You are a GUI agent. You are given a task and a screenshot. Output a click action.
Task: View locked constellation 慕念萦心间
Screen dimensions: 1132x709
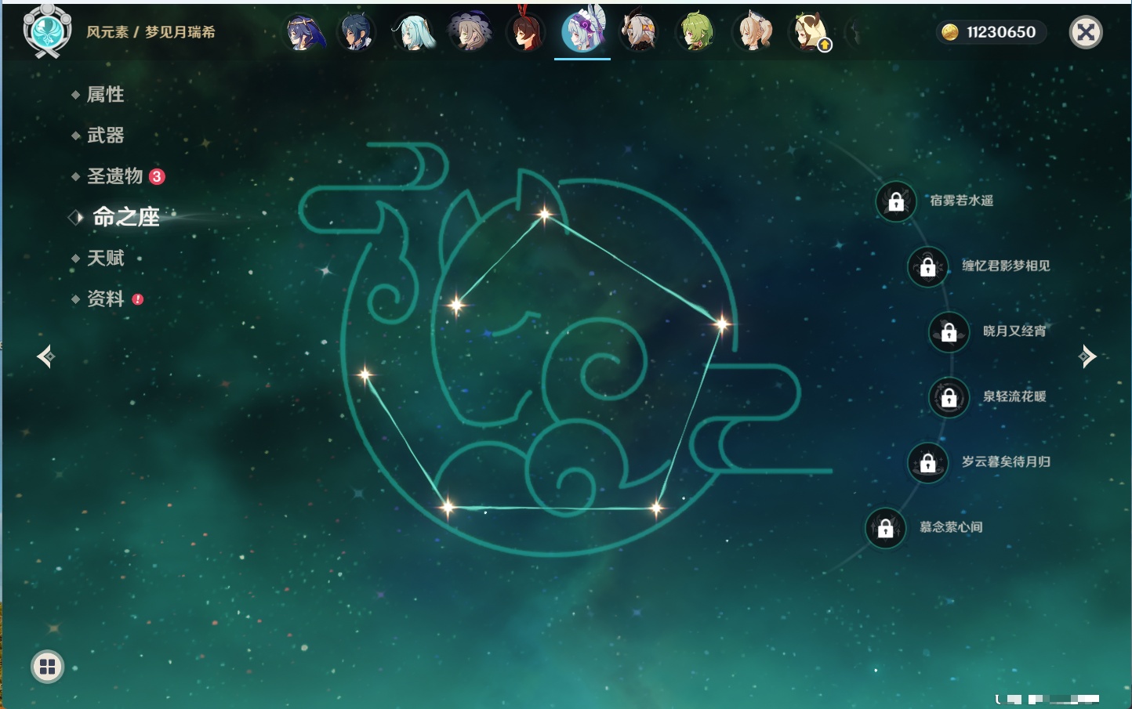[886, 527]
